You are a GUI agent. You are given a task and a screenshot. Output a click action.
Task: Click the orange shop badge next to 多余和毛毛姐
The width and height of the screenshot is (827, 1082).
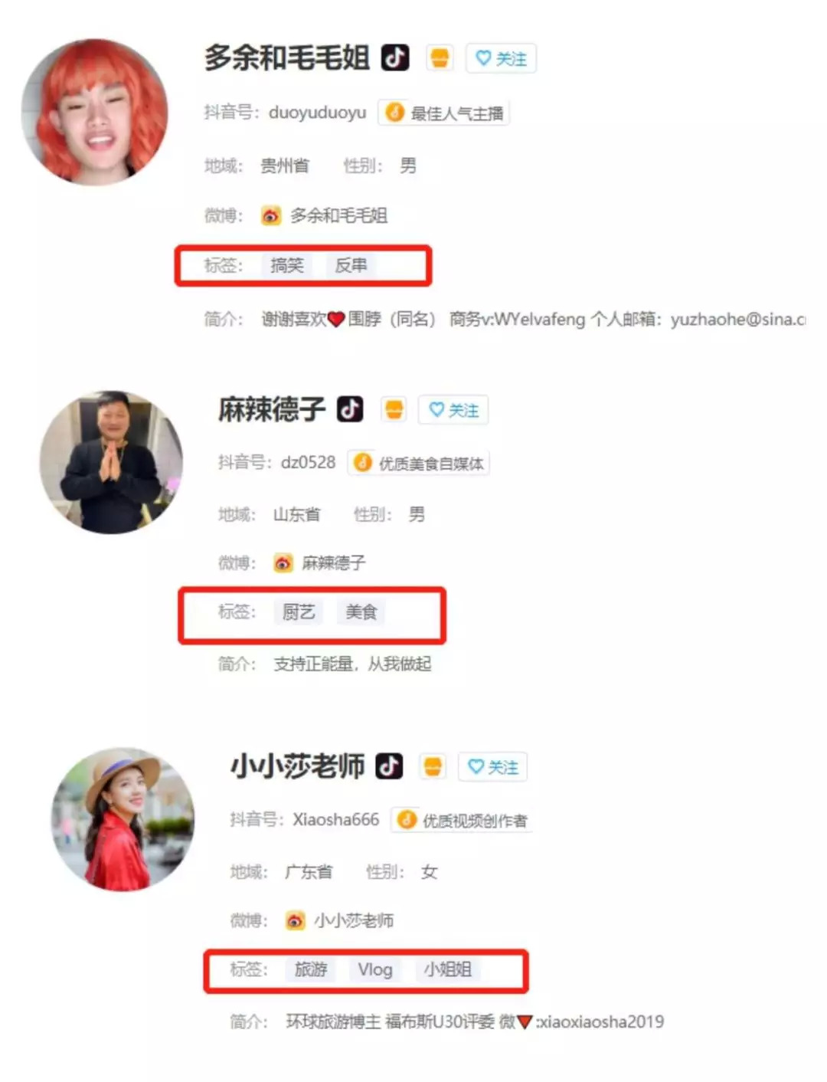pos(440,57)
